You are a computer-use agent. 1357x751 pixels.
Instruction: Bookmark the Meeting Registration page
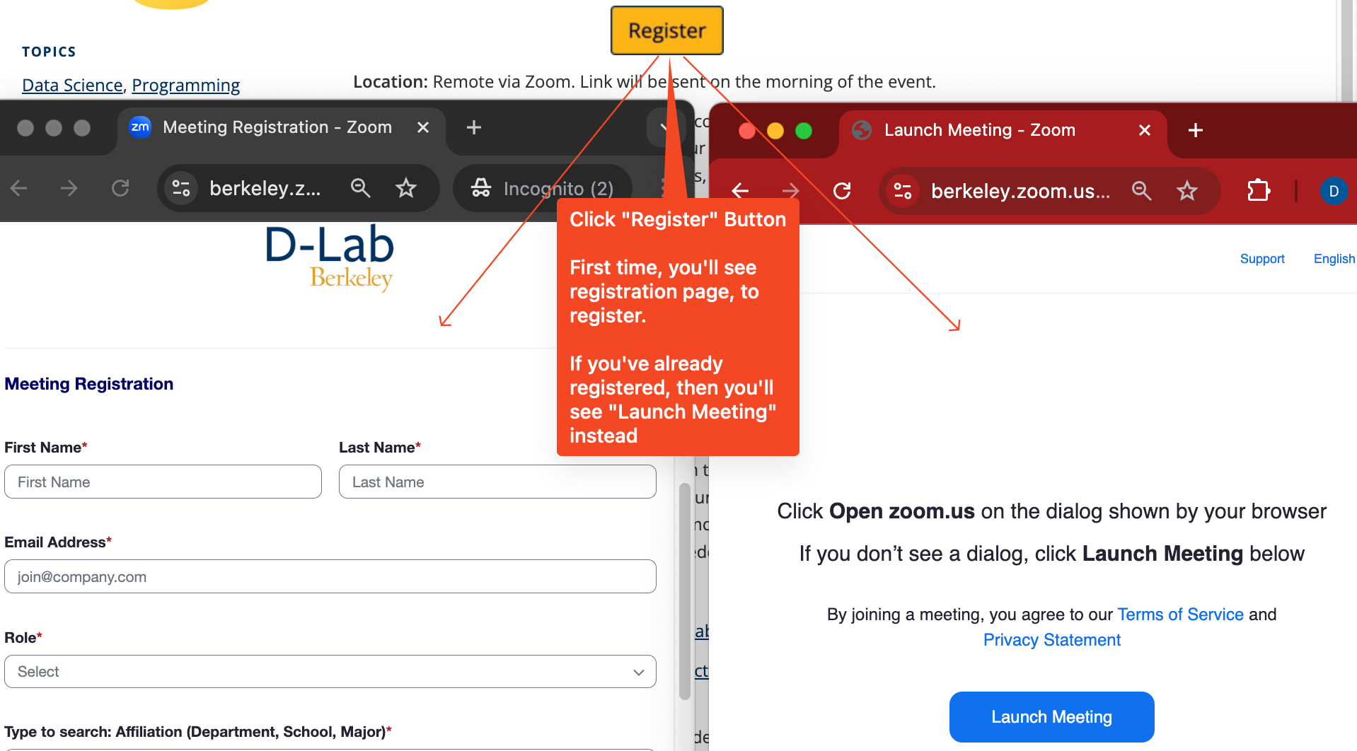point(406,188)
